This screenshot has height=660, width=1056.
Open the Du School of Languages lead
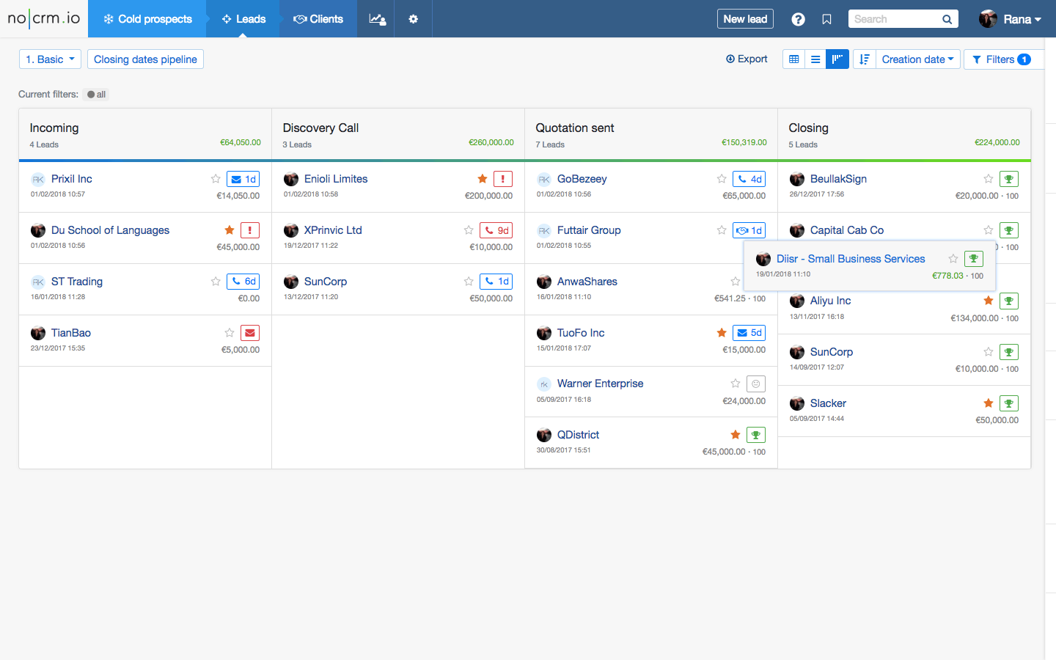110,230
